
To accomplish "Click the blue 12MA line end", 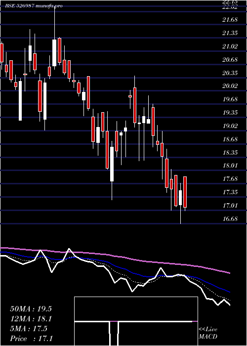I will pos(230,292).
